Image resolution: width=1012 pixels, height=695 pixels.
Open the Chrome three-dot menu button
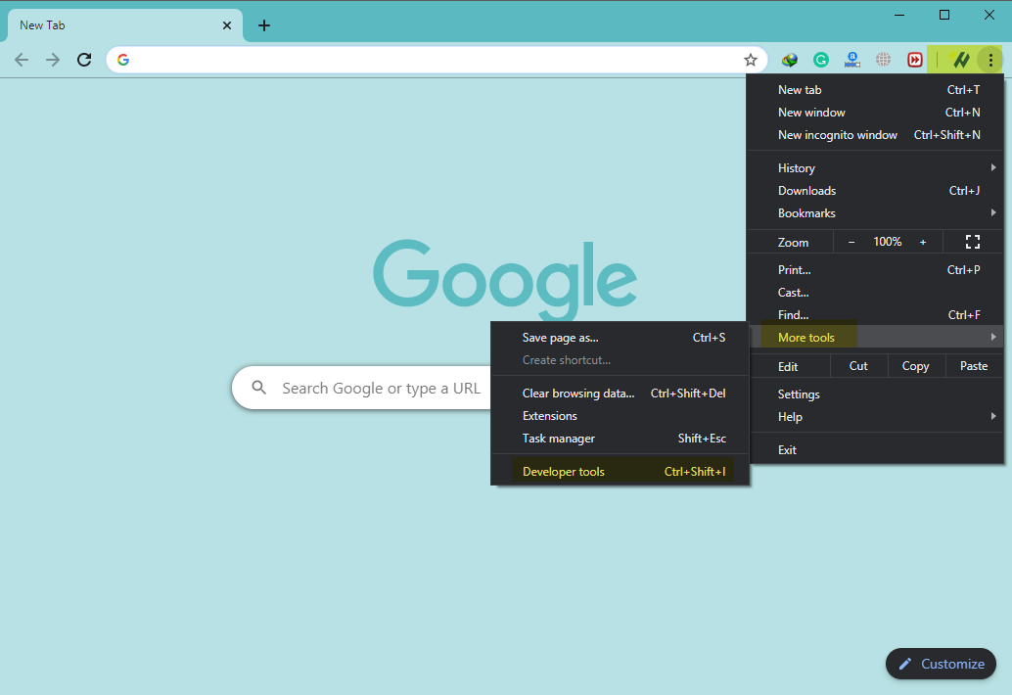(x=990, y=60)
